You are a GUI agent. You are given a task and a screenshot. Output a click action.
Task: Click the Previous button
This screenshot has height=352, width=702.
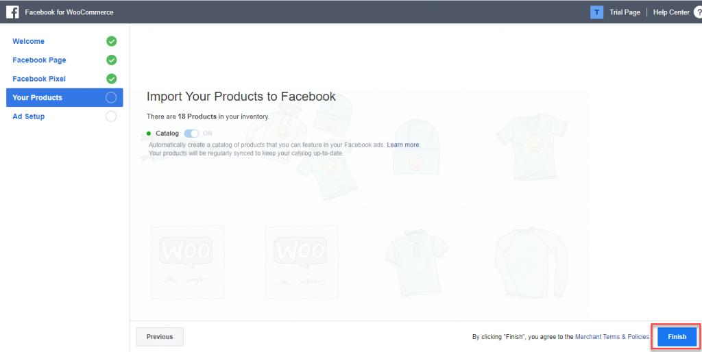160,337
